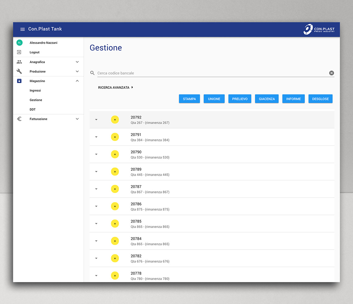Click yellow plus icon for pallet 20778
The image size is (353, 304).
coord(115,275)
